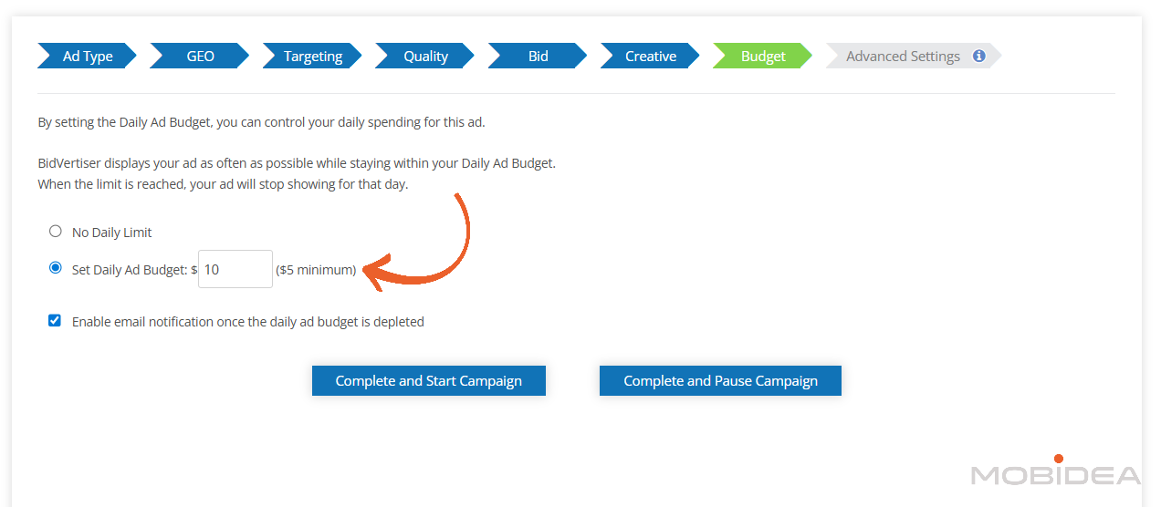Click the 'Set Daily Ad Budget' label text
Image resolution: width=1161 pixels, height=507 pixels.
click(x=131, y=270)
